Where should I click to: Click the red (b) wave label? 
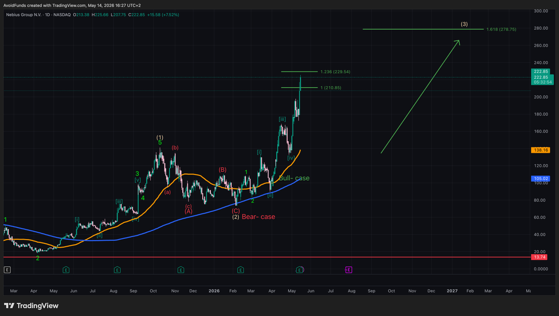pyautogui.click(x=175, y=148)
